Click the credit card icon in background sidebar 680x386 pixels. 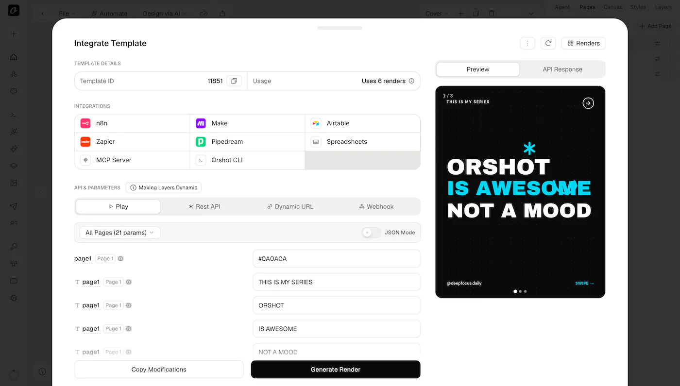(x=14, y=281)
